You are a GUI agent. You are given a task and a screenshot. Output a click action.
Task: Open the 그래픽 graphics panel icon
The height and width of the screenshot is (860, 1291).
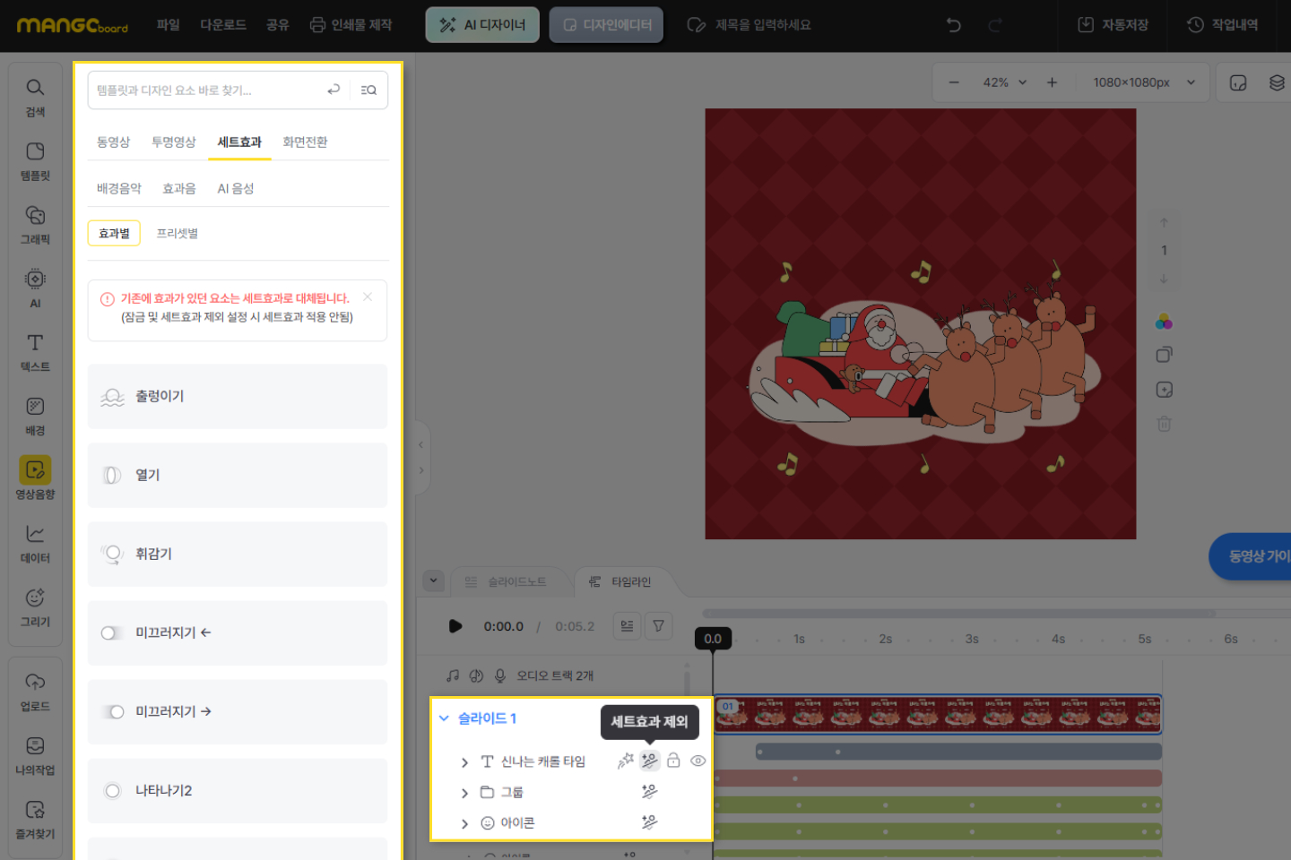pyautogui.click(x=35, y=224)
